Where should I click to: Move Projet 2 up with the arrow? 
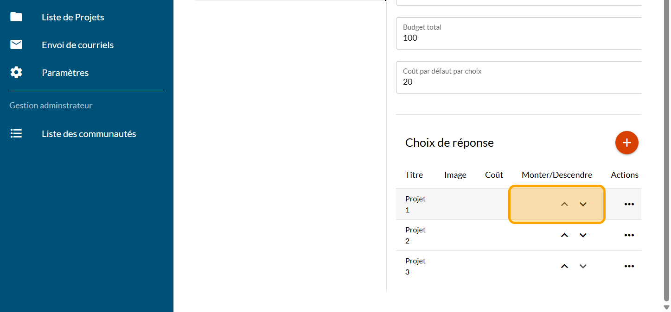(564, 235)
